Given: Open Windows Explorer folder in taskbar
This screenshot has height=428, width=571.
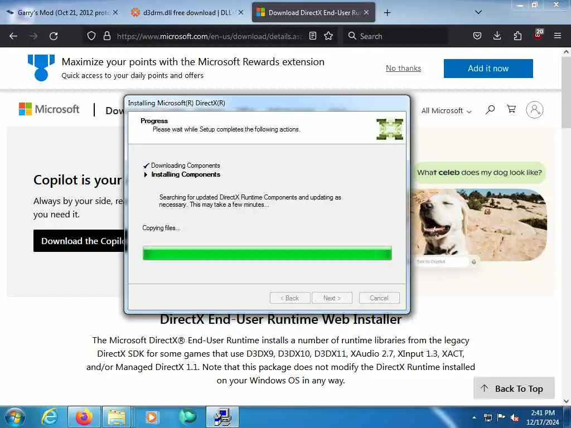Looking at the screenshot, I should (117, 417).
